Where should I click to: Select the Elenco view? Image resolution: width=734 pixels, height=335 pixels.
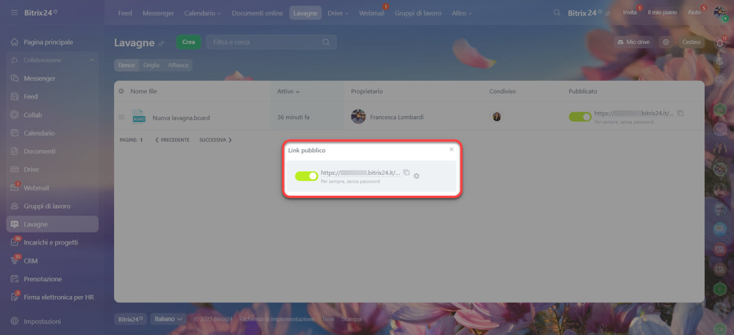point(126,65)
